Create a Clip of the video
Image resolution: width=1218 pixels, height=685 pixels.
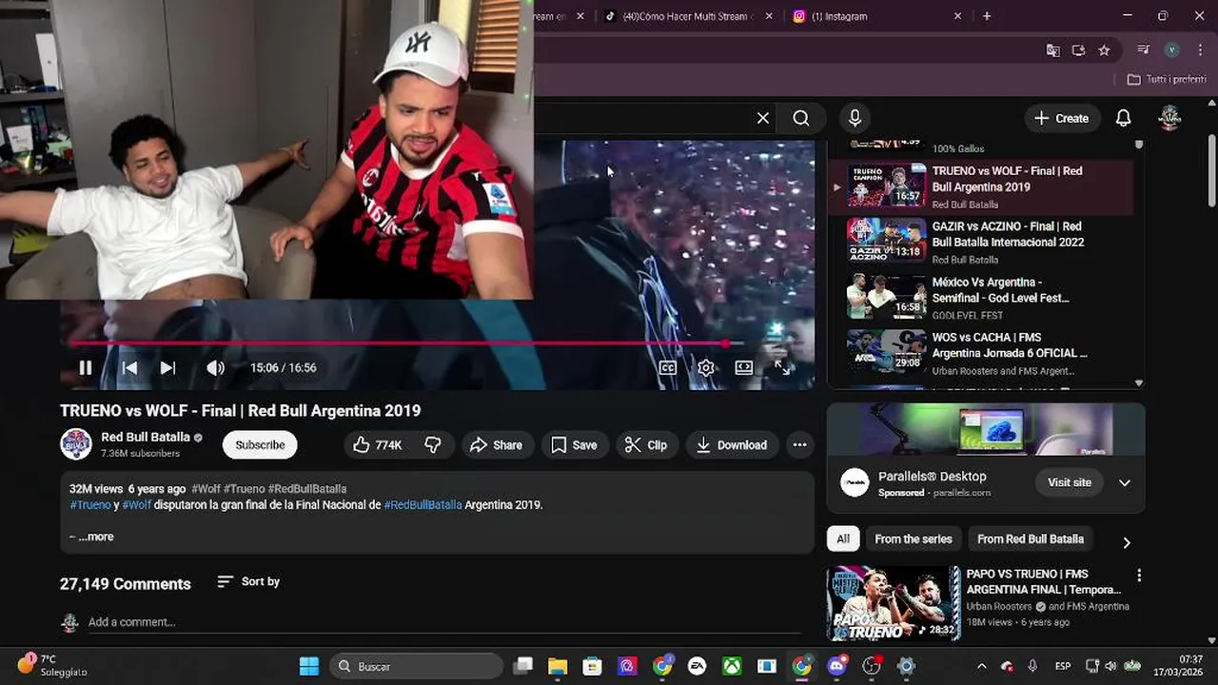pos(646,444)
